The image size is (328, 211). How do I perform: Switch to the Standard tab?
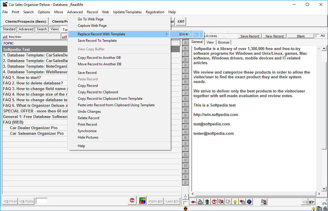pos(9,29)
